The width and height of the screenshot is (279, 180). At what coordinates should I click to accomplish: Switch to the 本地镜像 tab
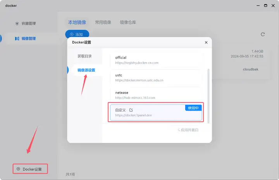click(77, 22)
